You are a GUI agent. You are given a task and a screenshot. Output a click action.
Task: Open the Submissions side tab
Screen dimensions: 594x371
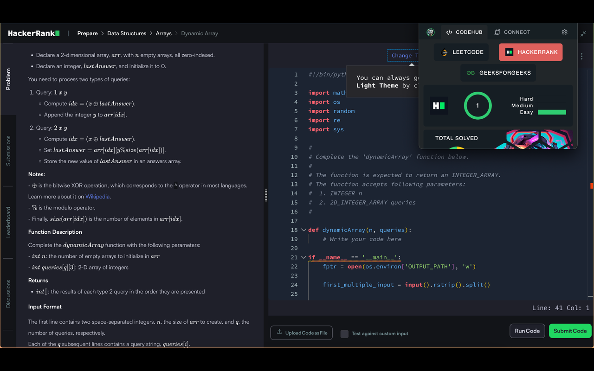pyautogui.click(x=8, y=151)
